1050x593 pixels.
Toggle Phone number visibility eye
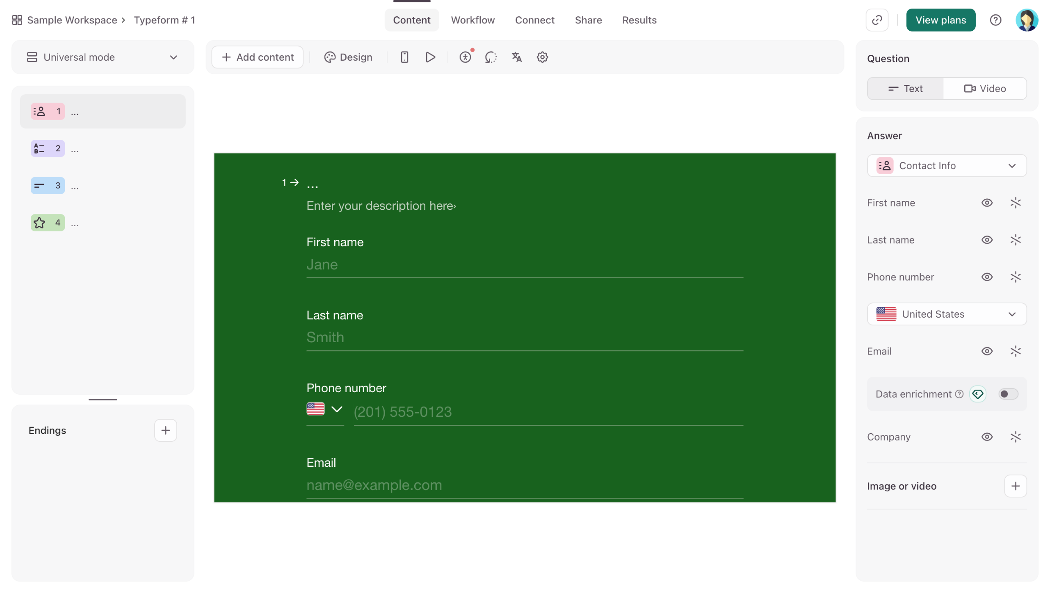coord(987,277)
